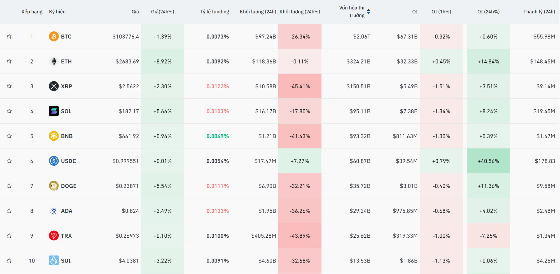Click the Cardano ADA icon
This screenshot has height=274, width=560.
pos(53,211)
